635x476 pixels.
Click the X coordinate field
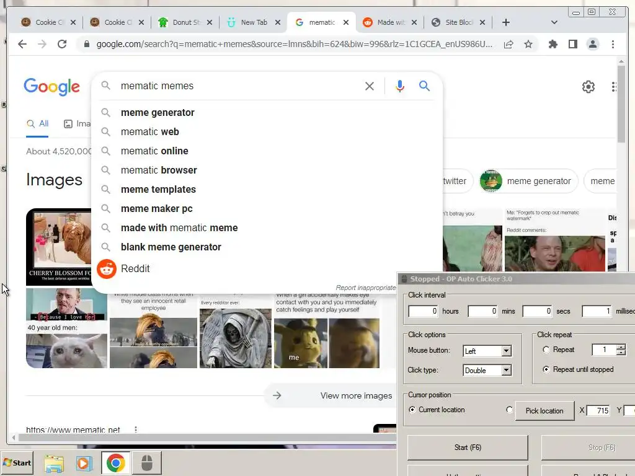click(x=598, y=410)
